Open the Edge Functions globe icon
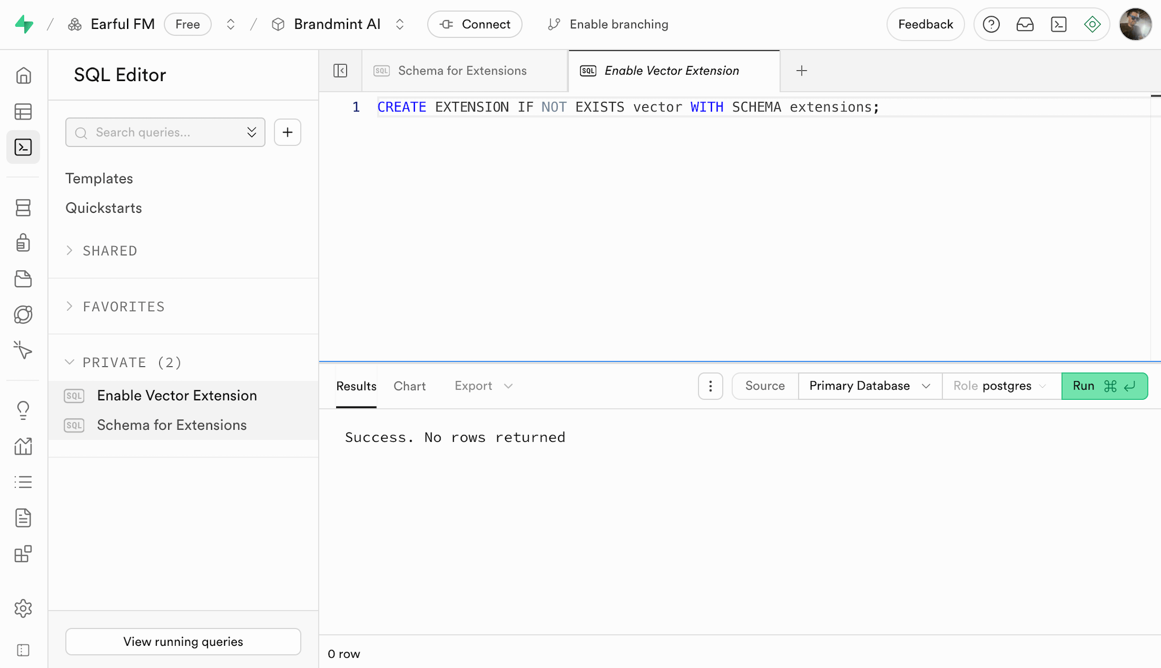Screen dimensions: 1161x668 coord(23,314)
